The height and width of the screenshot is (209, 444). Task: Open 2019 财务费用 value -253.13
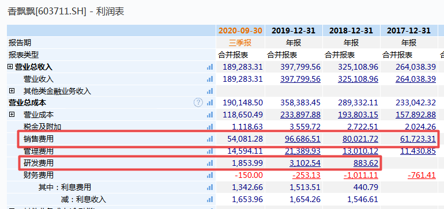306,176
